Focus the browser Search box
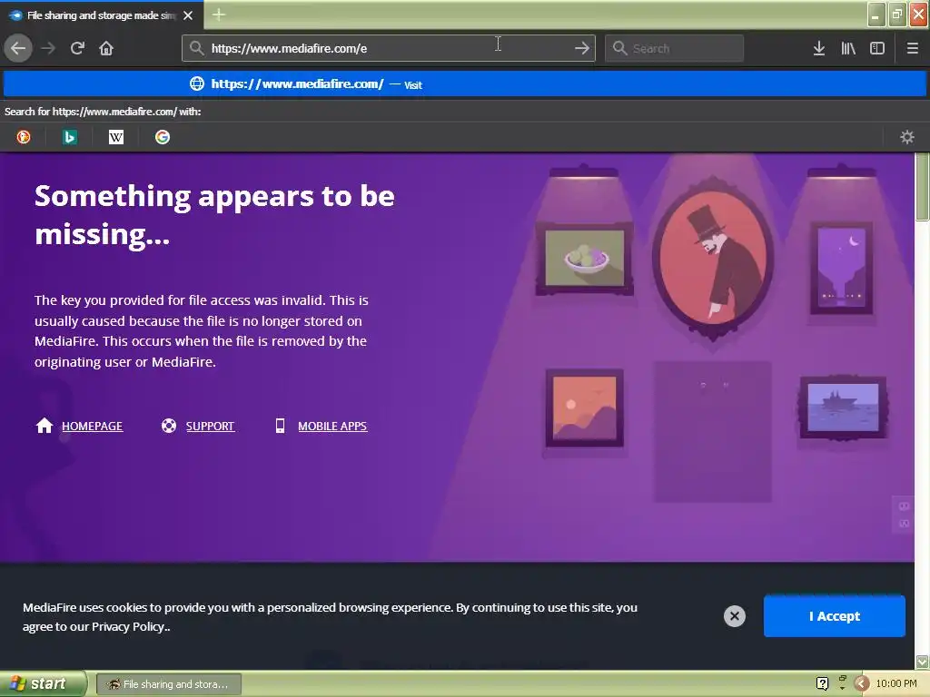The image size is (930, 697). click(x=674, y=48)
